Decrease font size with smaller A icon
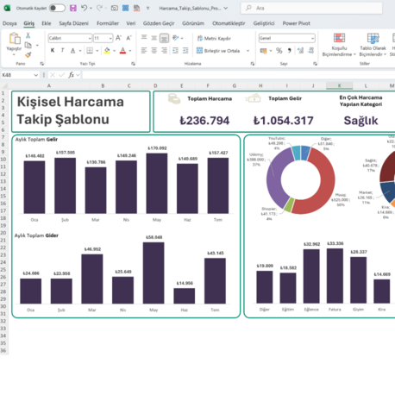Viewport: 395px width, 395px height. (x=129, y=38)
